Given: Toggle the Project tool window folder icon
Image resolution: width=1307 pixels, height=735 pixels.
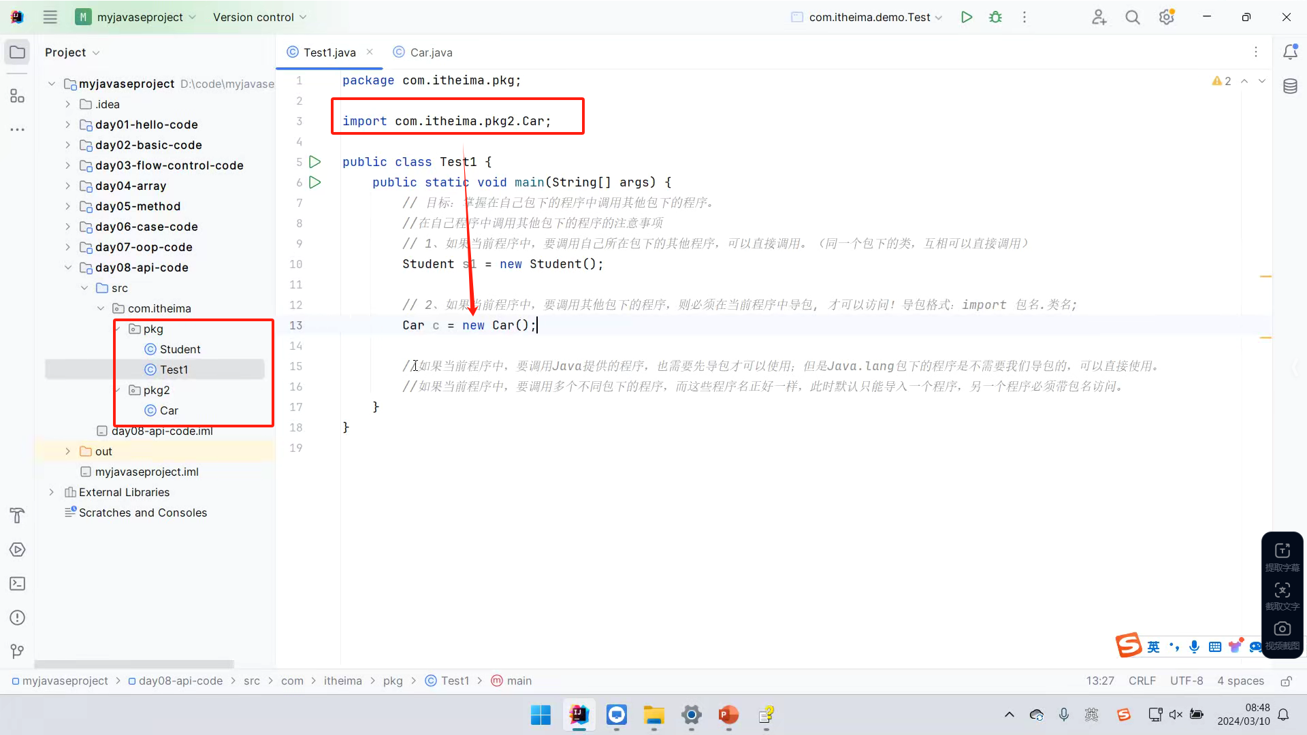Looking at the screenshot, I should (x=17, y=52).
